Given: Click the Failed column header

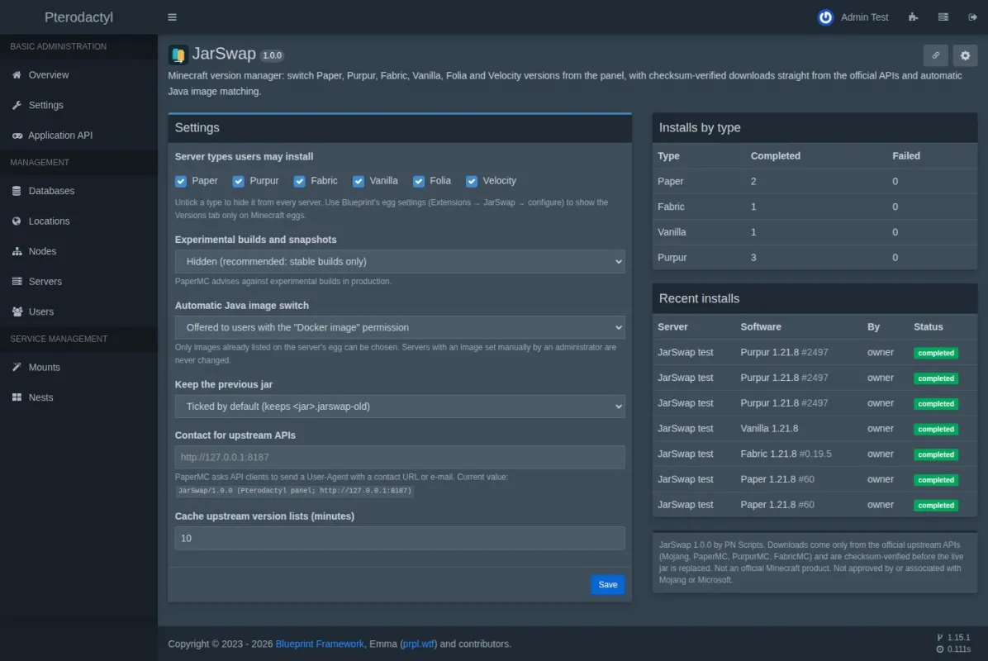Looking at the screenshot, I should [x=905, y=155].
